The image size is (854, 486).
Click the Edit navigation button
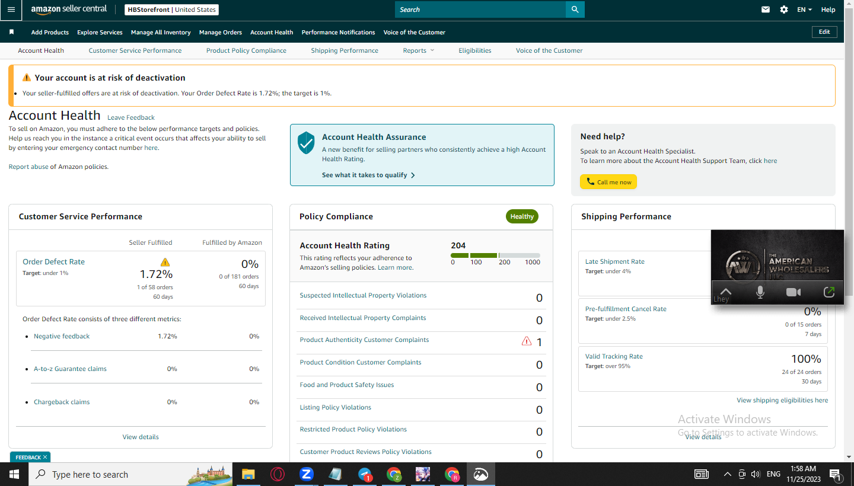point(824,32)
